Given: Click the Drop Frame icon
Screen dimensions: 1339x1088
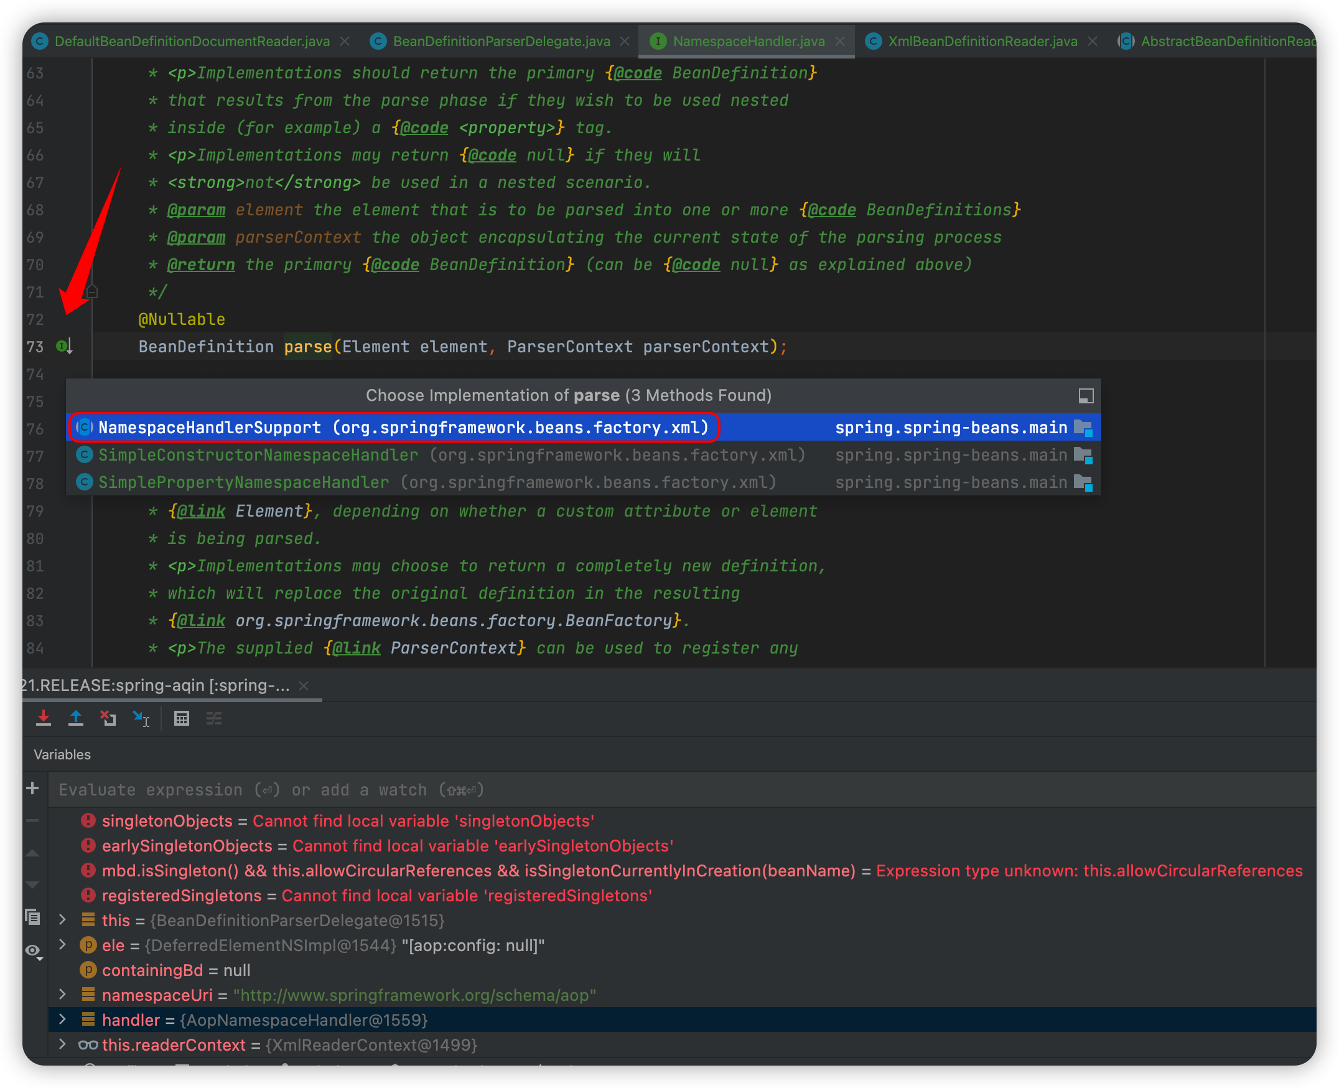Looking at the screenshot, I should [x=108, y=718].
